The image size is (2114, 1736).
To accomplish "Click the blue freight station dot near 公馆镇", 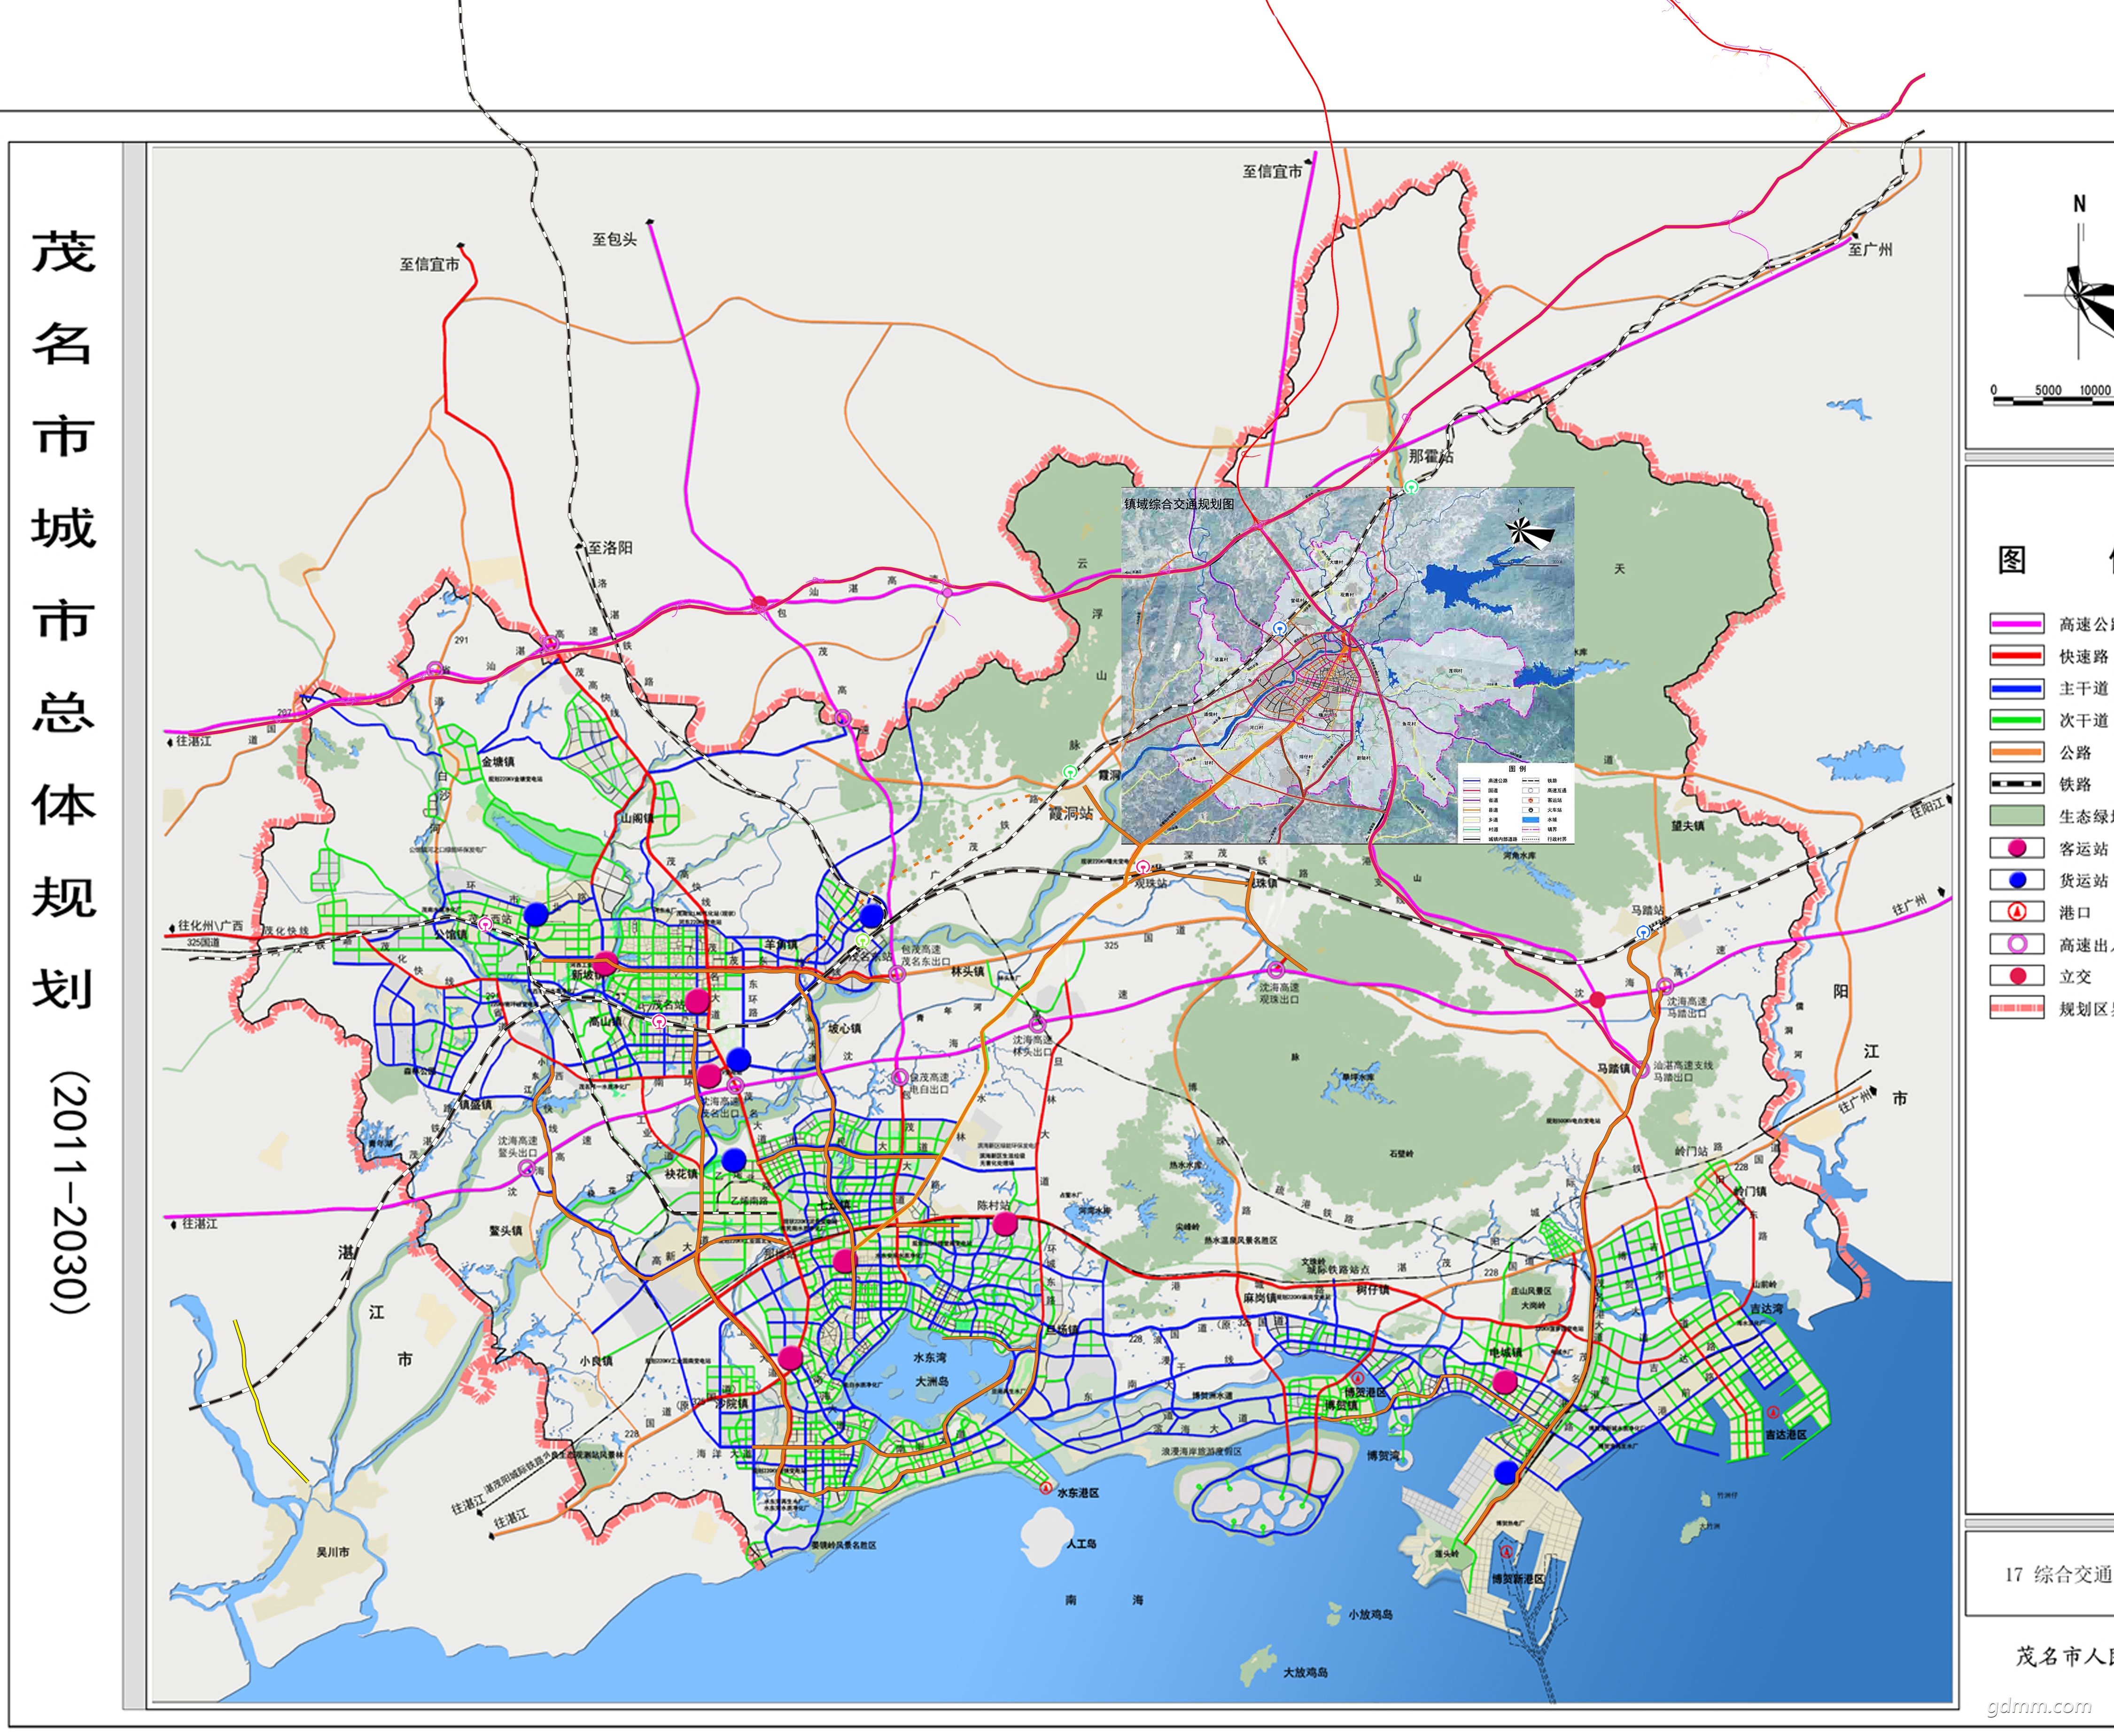I will (x=537, y=914).
